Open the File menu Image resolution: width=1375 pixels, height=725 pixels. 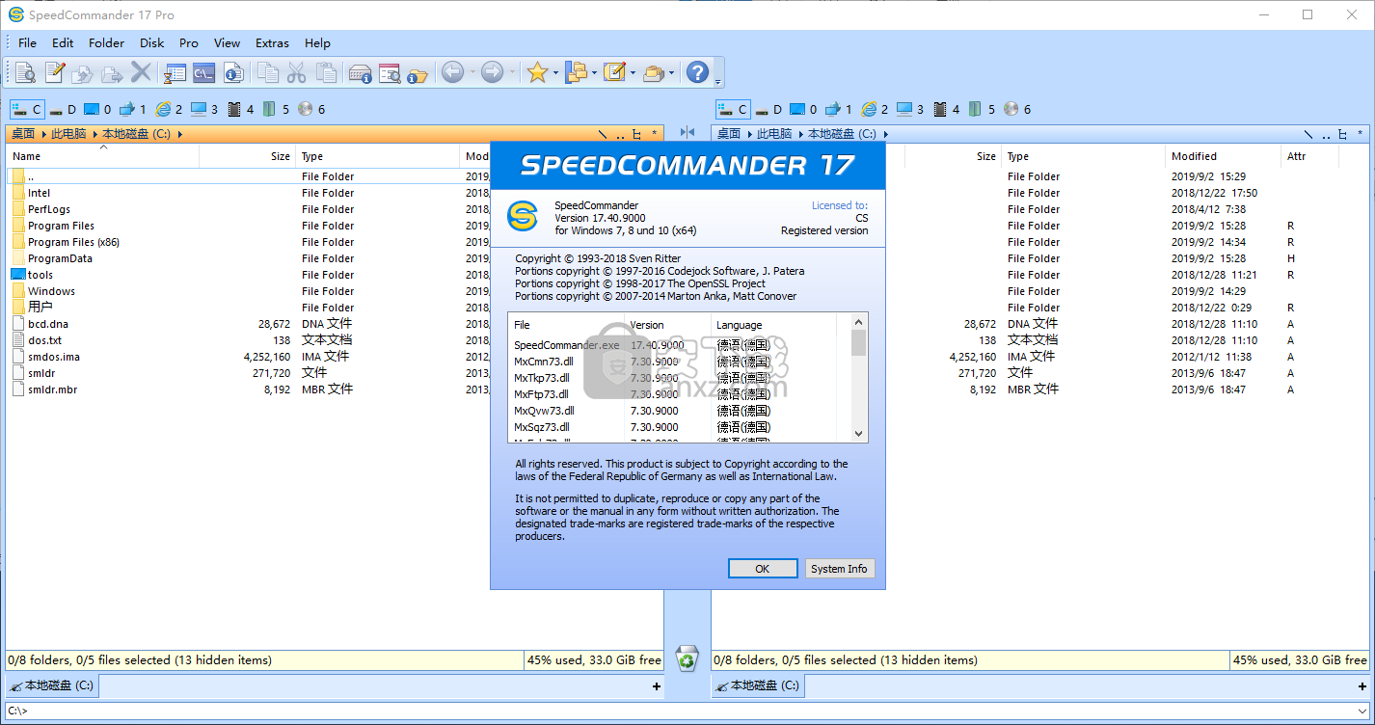pyautogui.click(x=27, y=42)
